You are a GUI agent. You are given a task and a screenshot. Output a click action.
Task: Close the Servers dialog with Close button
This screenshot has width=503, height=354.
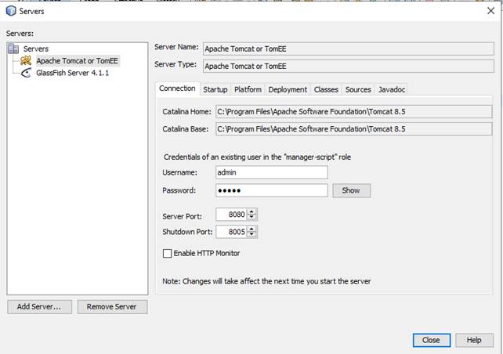432,340
